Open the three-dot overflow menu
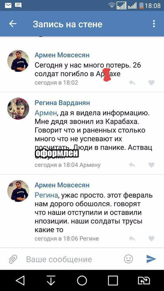This screenshot has height=291, width=164. (154, 24)
